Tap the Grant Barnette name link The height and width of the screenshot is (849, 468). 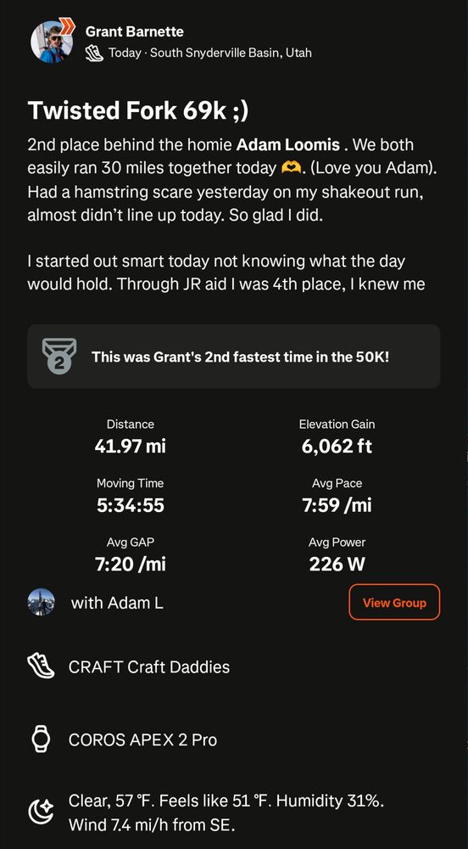click(135, 32)
